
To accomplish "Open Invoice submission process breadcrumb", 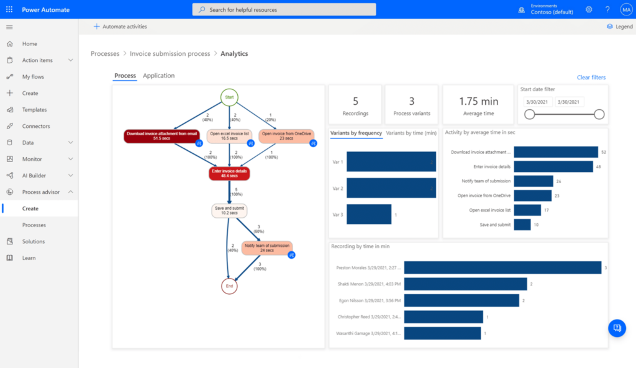I will tap(170, 53).
